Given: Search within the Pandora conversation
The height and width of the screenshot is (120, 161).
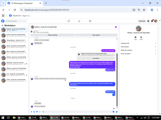Looking at the screenshot, I should tap(141, 37).
